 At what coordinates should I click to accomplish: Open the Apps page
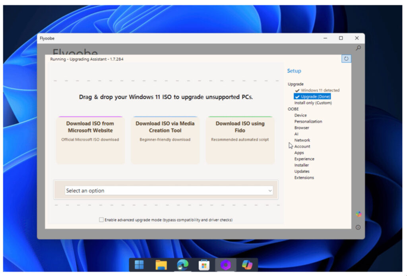click(x=299, y=152)
